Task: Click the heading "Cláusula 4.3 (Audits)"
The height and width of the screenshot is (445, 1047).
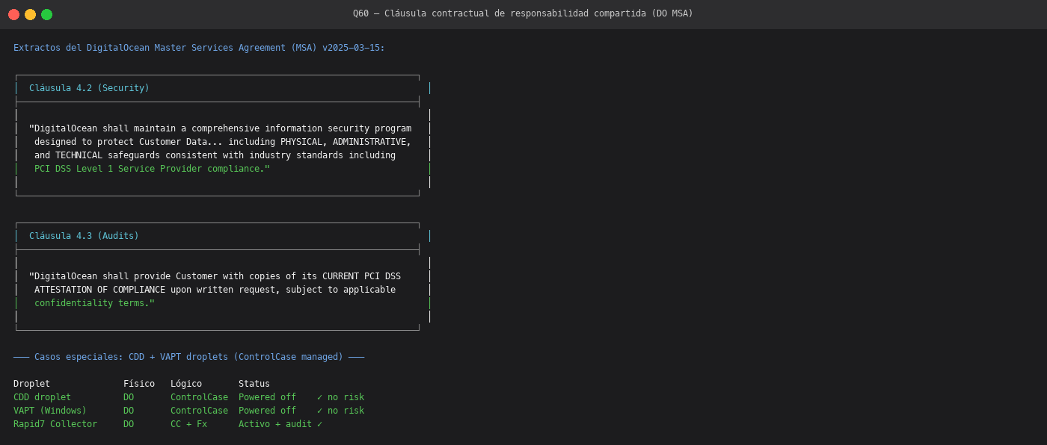Action: (84, 236)
